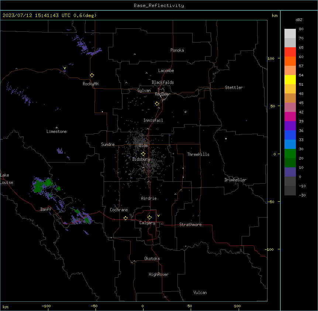Image resolution: width=318 pixels, height=311 pixels.
Task: Click the yellow diamond marker above RockyMH
Action: (x=92, y=75)
